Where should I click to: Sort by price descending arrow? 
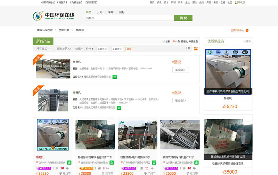79,49
